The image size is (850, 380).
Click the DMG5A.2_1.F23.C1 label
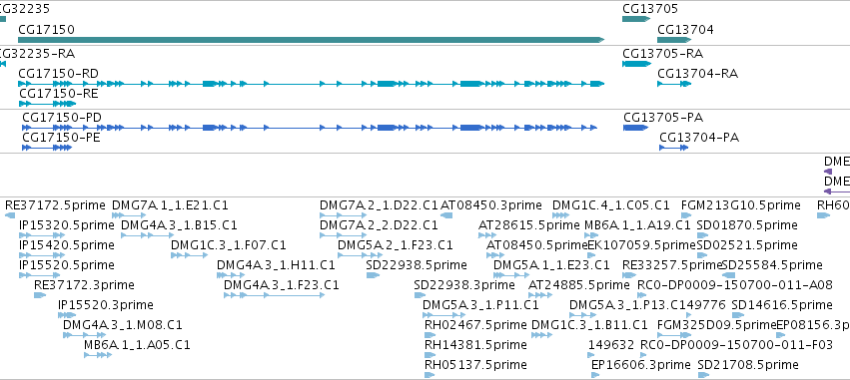click(x=396, y=245)
